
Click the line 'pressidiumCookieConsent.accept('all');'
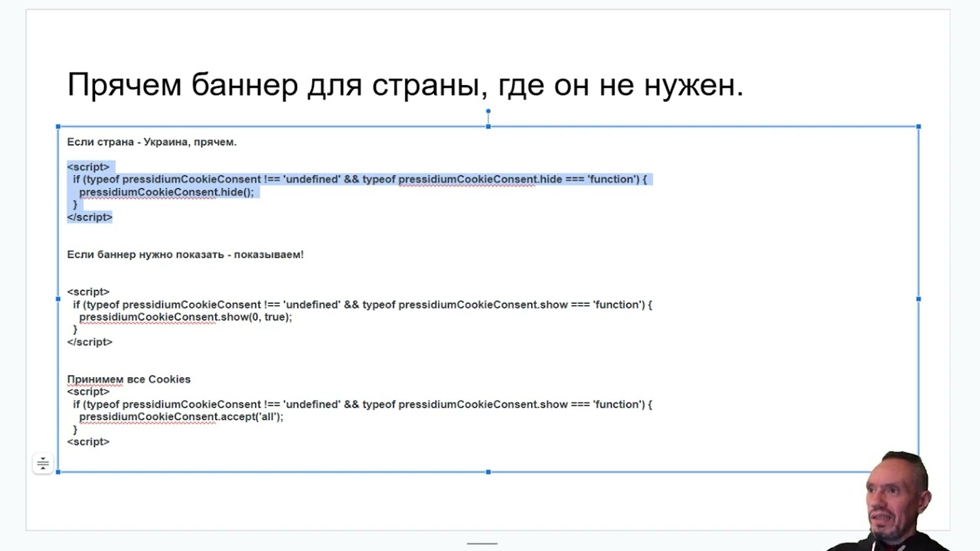point(181,417)
